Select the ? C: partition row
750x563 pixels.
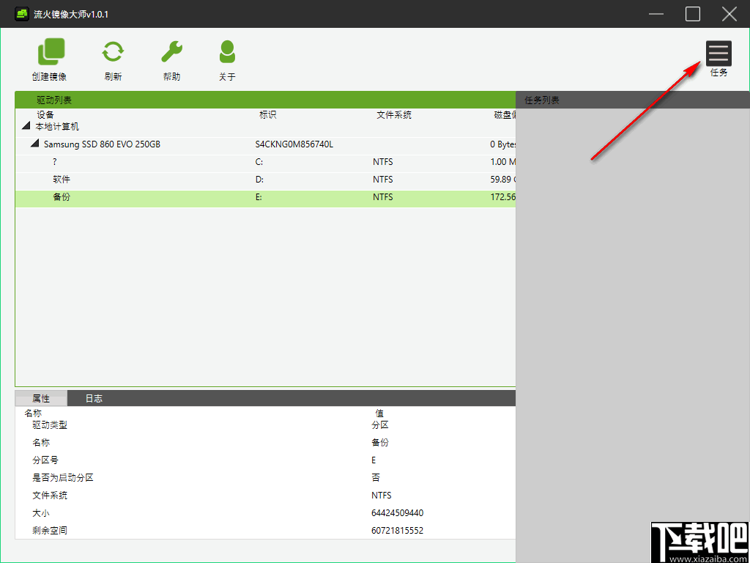coord(265,162)
